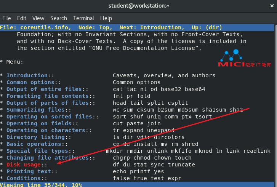This screenshot has height=187, width=277.
Task: Click 'ls dir vdir dircolors' text
Action: pyautogui.click(x=149, y=137)
